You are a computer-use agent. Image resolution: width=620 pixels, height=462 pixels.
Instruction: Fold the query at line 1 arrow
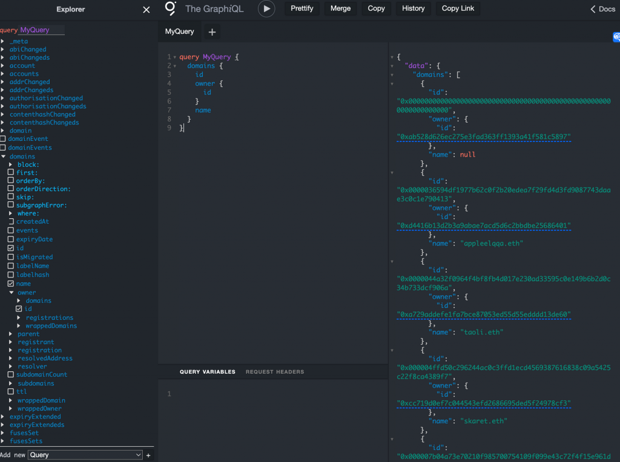175,57
